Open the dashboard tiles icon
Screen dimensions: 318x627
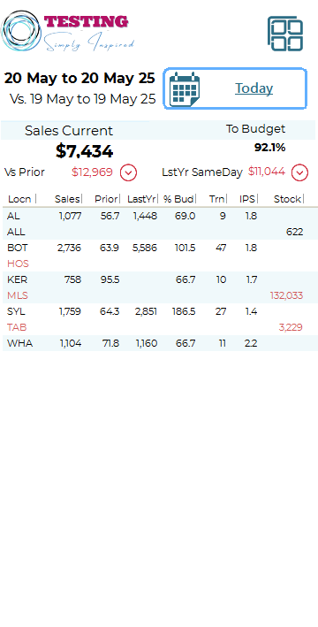[284, 34]
